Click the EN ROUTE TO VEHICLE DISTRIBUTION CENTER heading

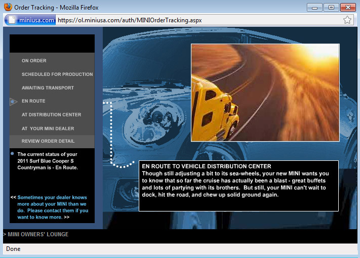(x=207, y=166)
